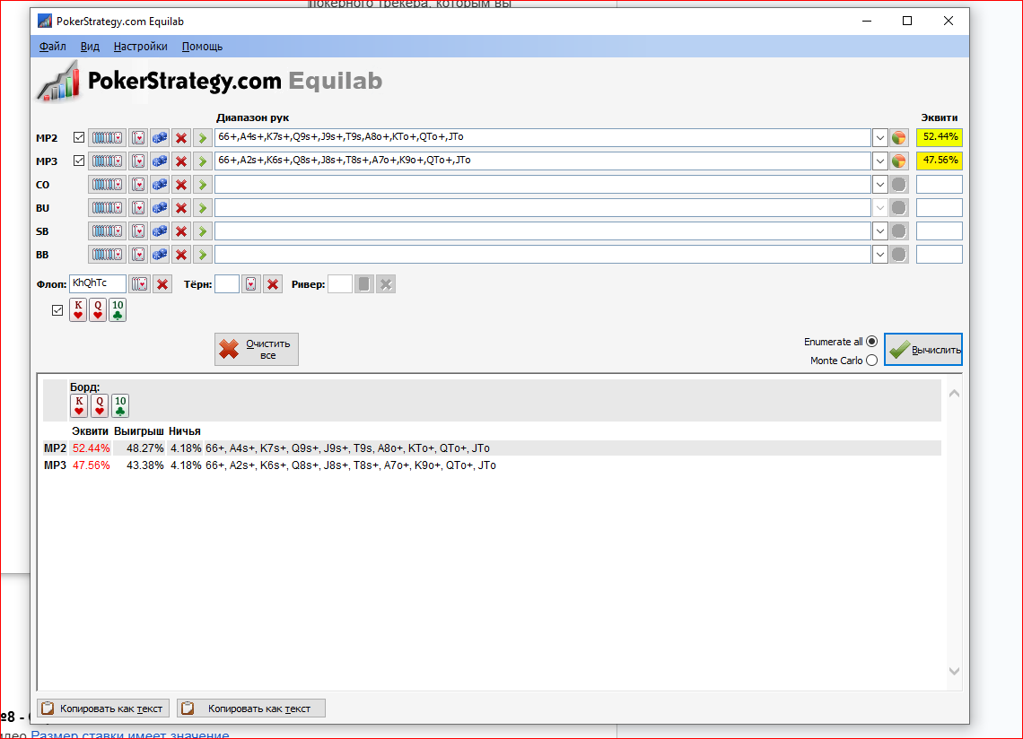This screenshot has width=1023, height=739.
Task: Uncheck the MP3 player checkbox
Action: [x=79, y=161]
